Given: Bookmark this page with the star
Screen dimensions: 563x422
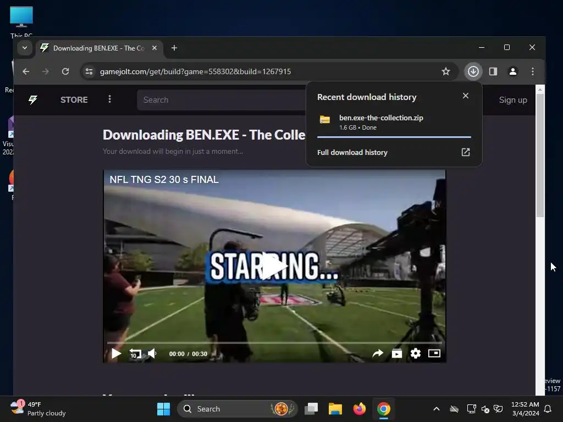Looking at the screenshot, I should [x=445, y=71].
